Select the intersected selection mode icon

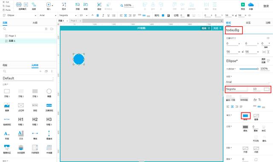pos(19,5)
